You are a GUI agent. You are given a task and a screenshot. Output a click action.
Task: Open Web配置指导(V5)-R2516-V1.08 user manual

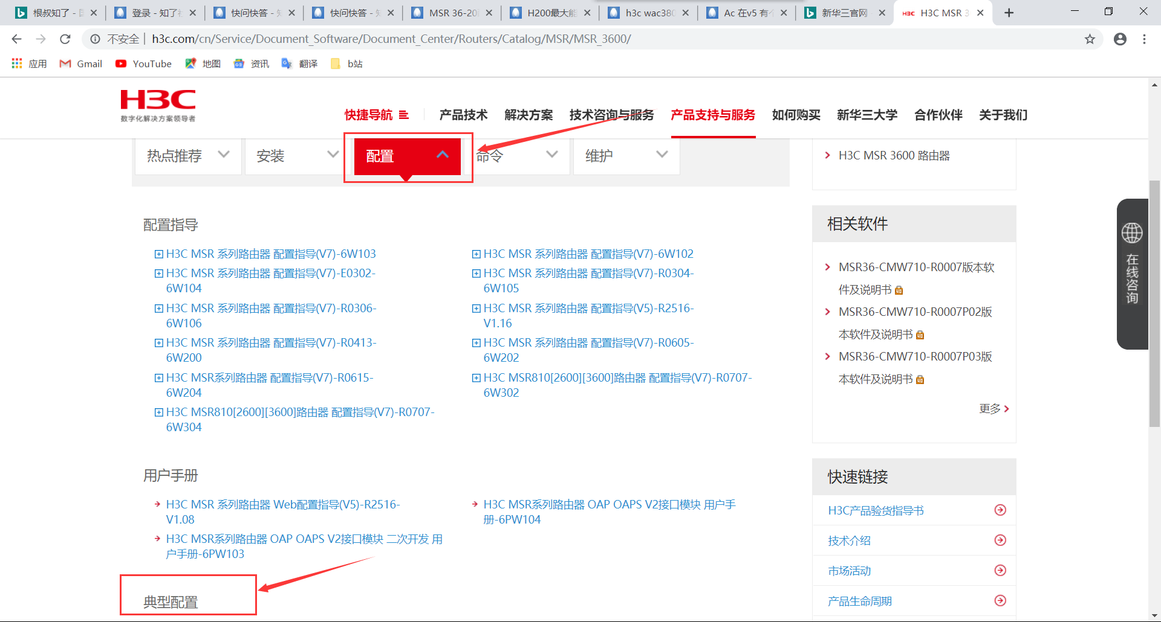(283, 511)
